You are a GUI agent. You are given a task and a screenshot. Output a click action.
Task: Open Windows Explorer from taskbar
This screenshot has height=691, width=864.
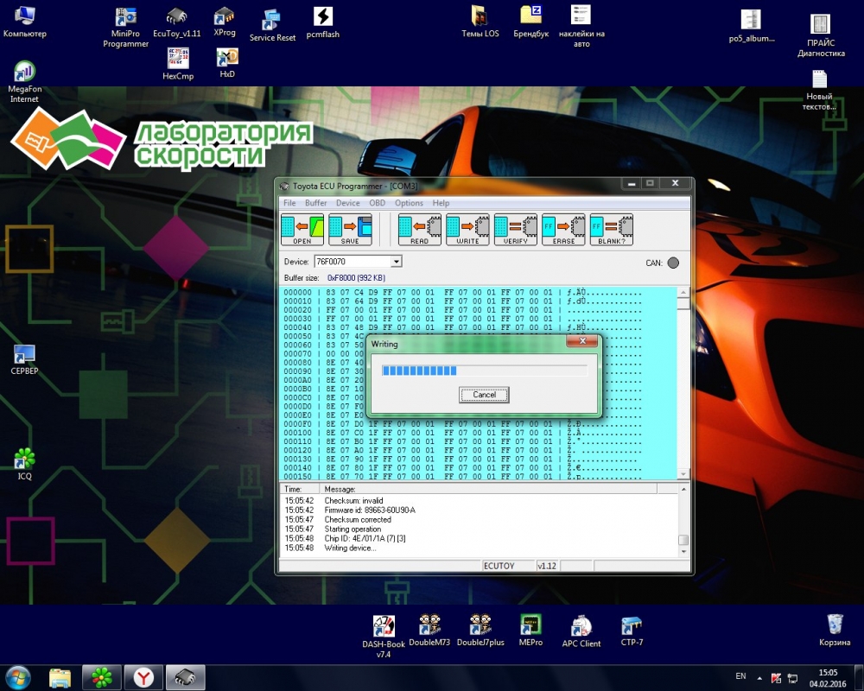[x=60, y=677]
